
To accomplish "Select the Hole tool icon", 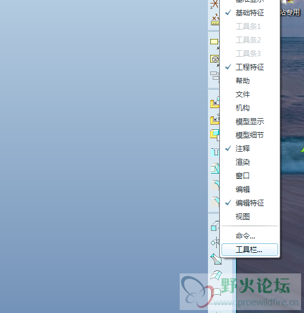I will coord(215,152).
